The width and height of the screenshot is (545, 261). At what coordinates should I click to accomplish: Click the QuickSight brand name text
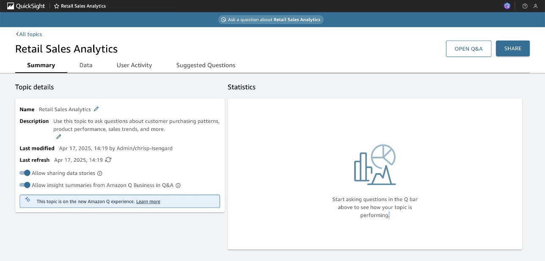pos(30,6)
